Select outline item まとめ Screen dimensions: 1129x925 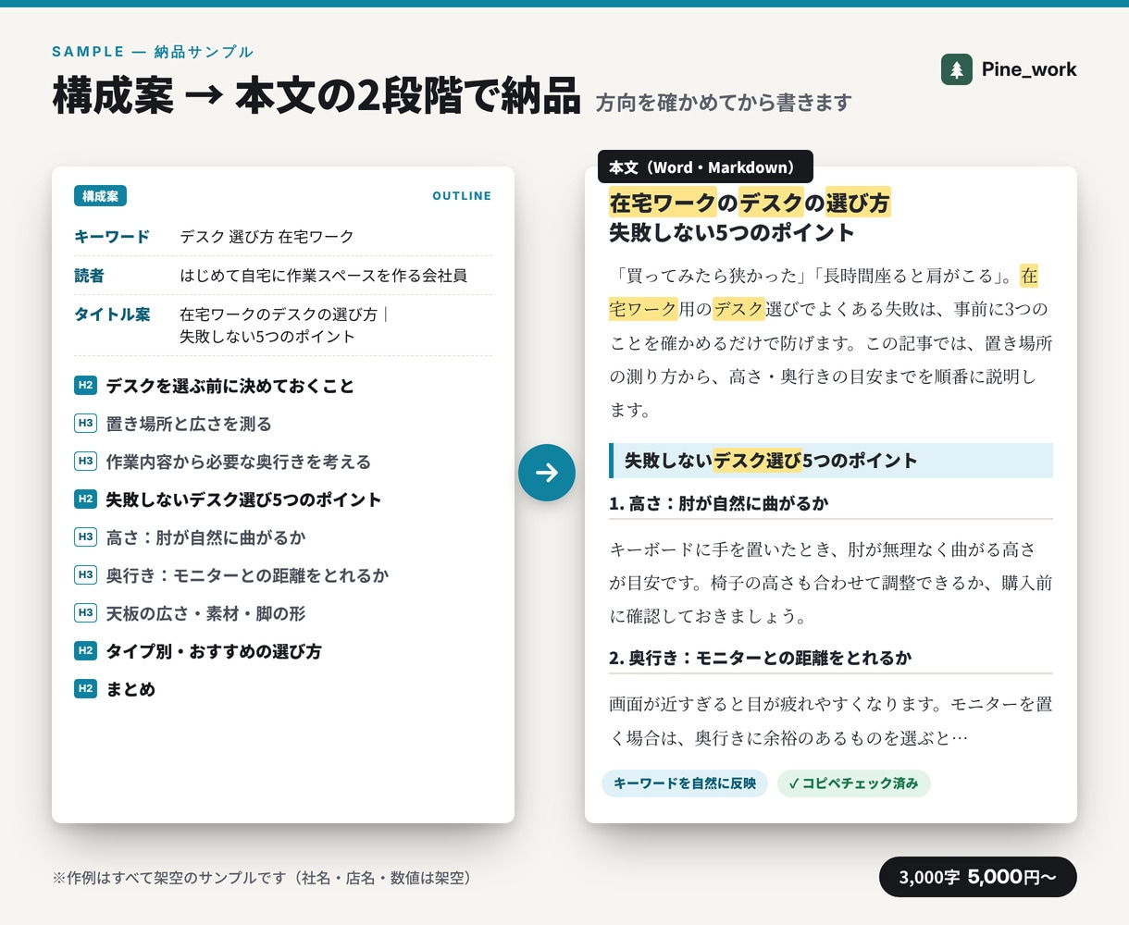point(130,689)
